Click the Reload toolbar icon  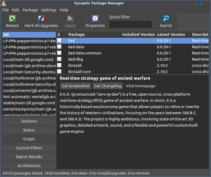coord(12,18)
